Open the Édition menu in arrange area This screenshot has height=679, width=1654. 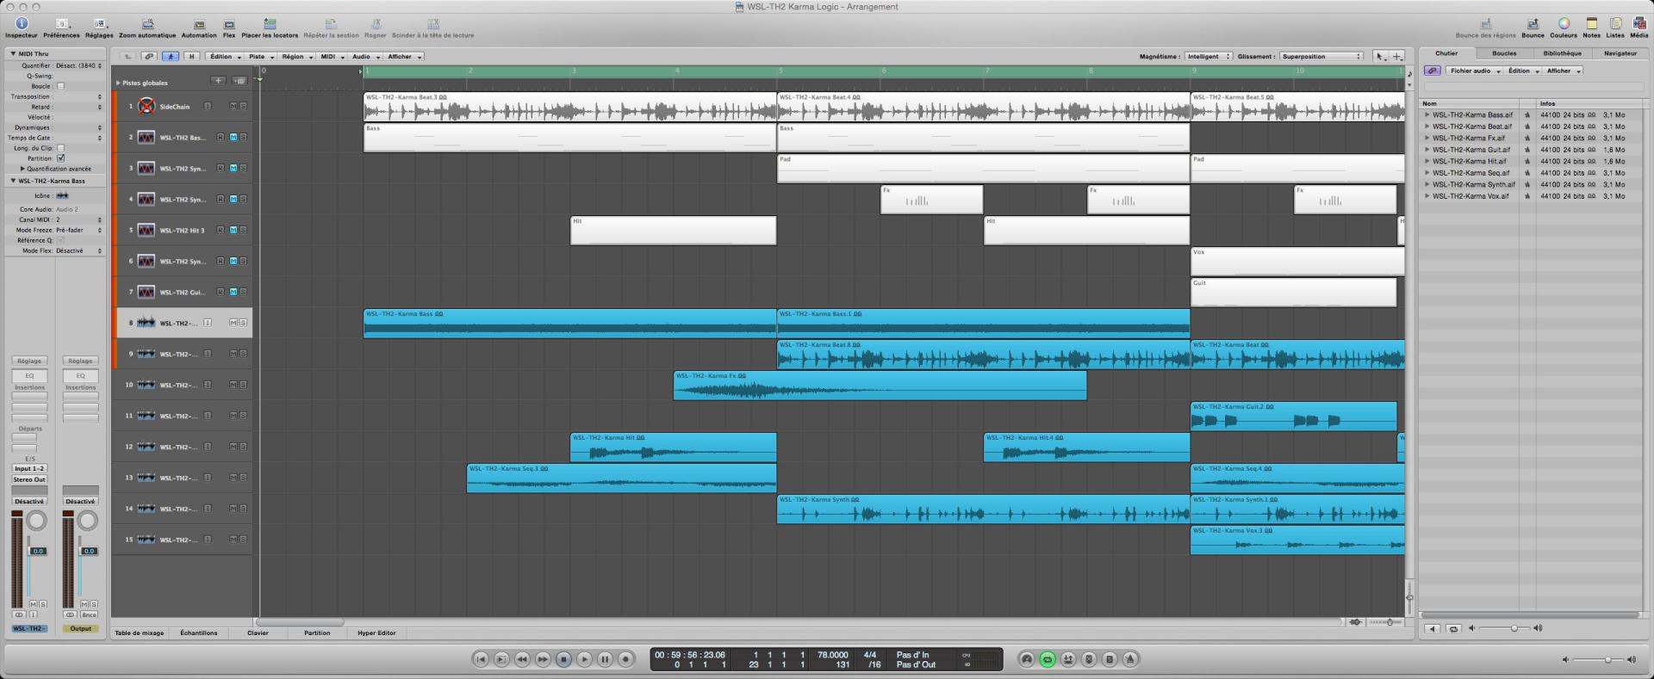pyautogui.click(x=224, y=57)
